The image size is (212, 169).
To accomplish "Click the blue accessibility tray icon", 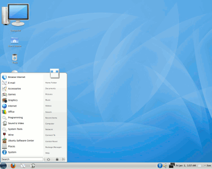I will (160, 165).
